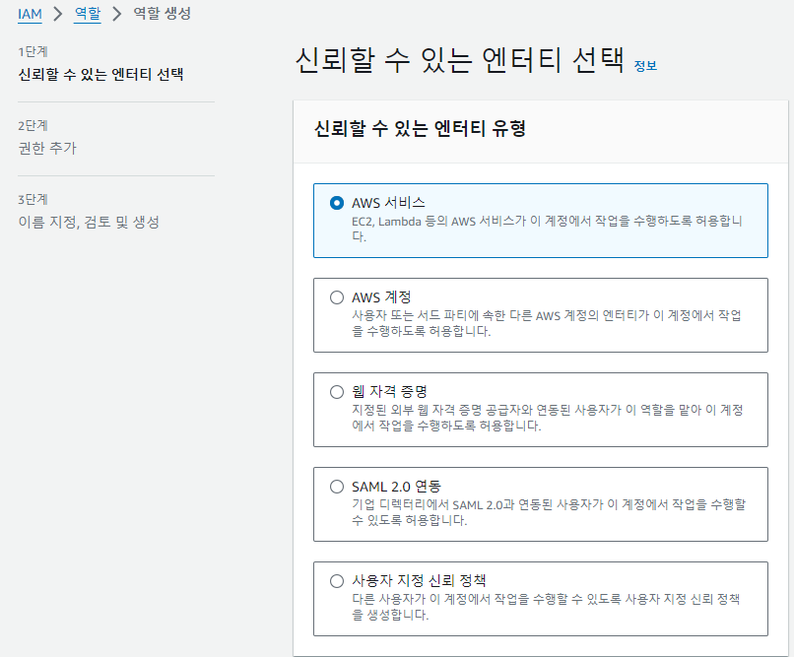
Task: Click the 외부 웹 자격 증명 공급자 description
Action: (x=548, y=418)
